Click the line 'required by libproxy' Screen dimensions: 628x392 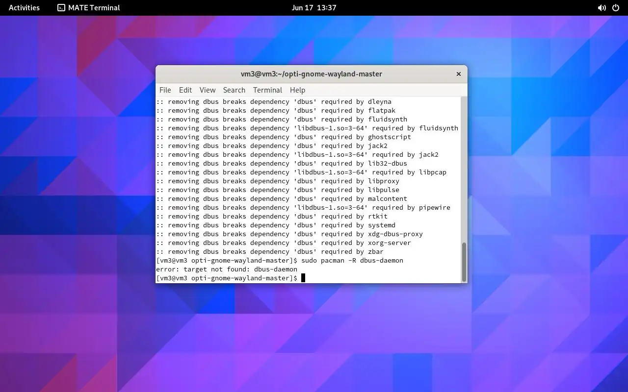pyautogui.click(x=278, y=181)
